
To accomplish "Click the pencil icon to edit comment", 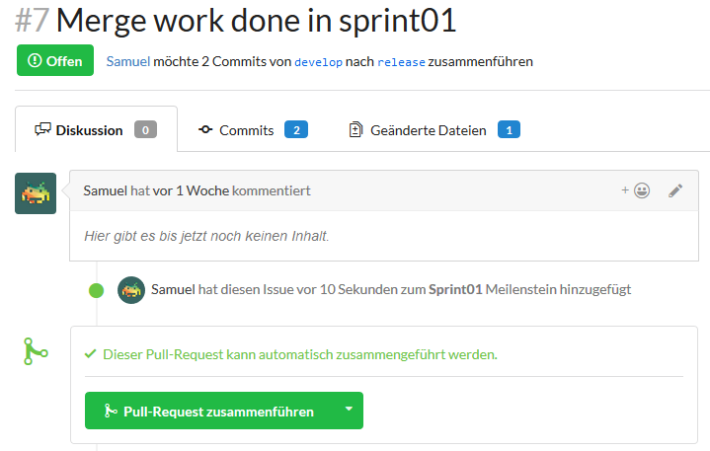I will (x=675, y=190).
